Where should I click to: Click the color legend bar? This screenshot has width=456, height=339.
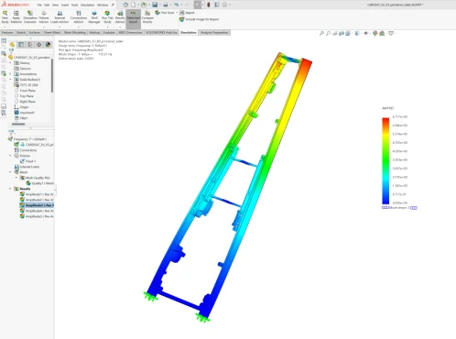(385, 160)
